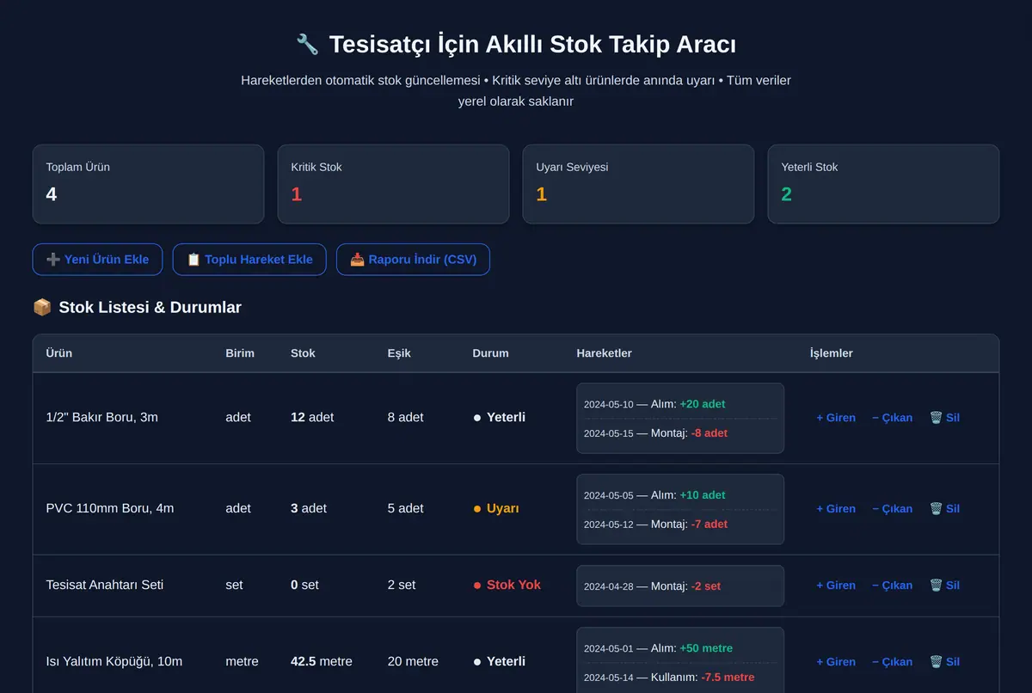The height and width of the screenshot is (693, 1032).
Task: Add stock to Tesisat Anahtarı Seti
Action: click(836, 586)
